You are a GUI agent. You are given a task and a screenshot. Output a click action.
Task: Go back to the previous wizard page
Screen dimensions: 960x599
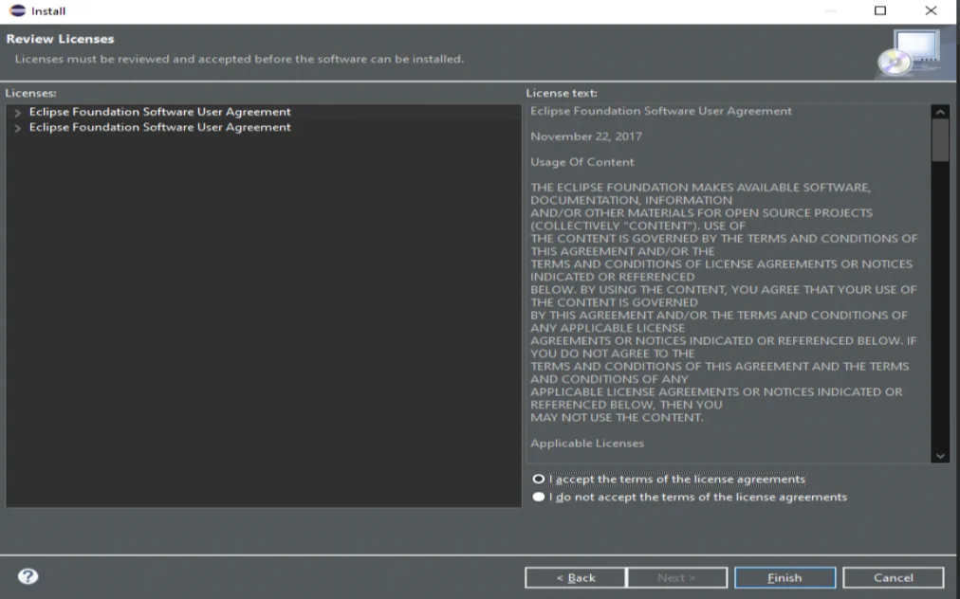pyautogui.click(x=575, y=577)
